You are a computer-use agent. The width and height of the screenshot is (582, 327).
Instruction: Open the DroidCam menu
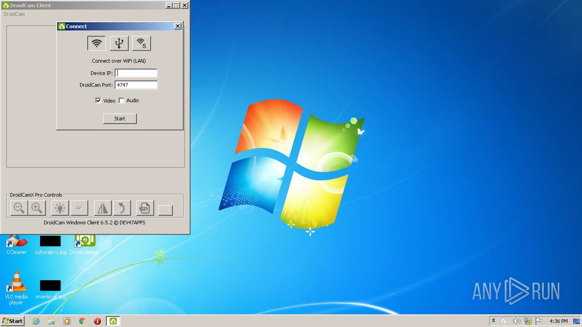14,14
